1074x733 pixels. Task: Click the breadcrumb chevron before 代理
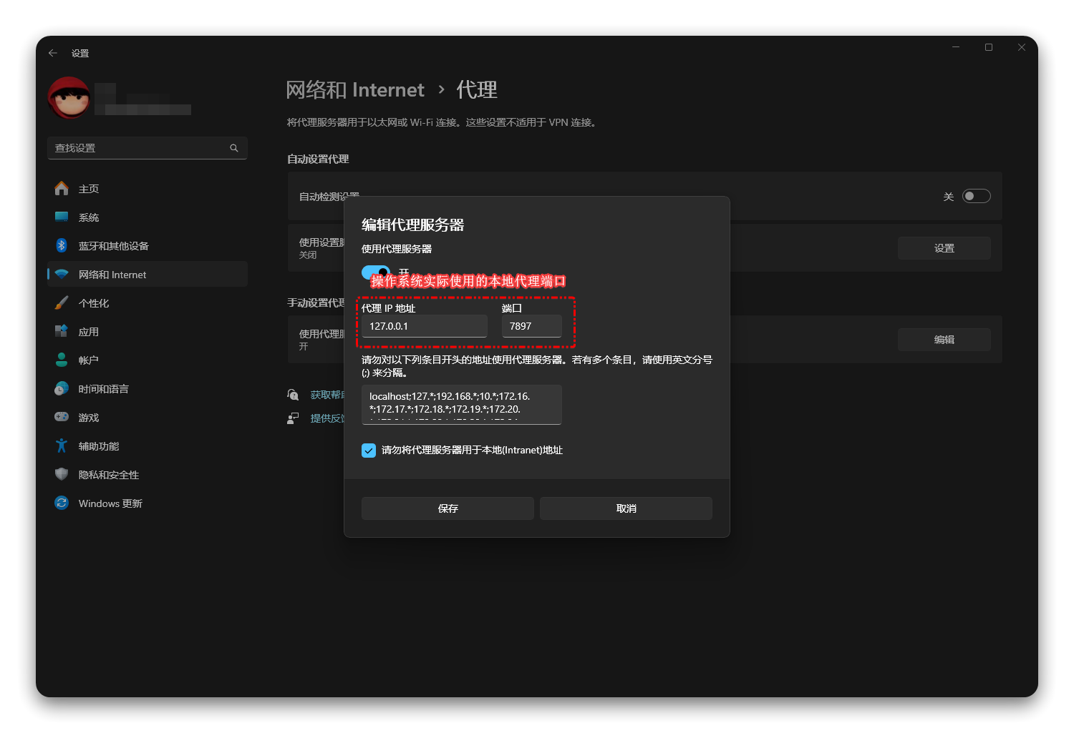[441, 89]
